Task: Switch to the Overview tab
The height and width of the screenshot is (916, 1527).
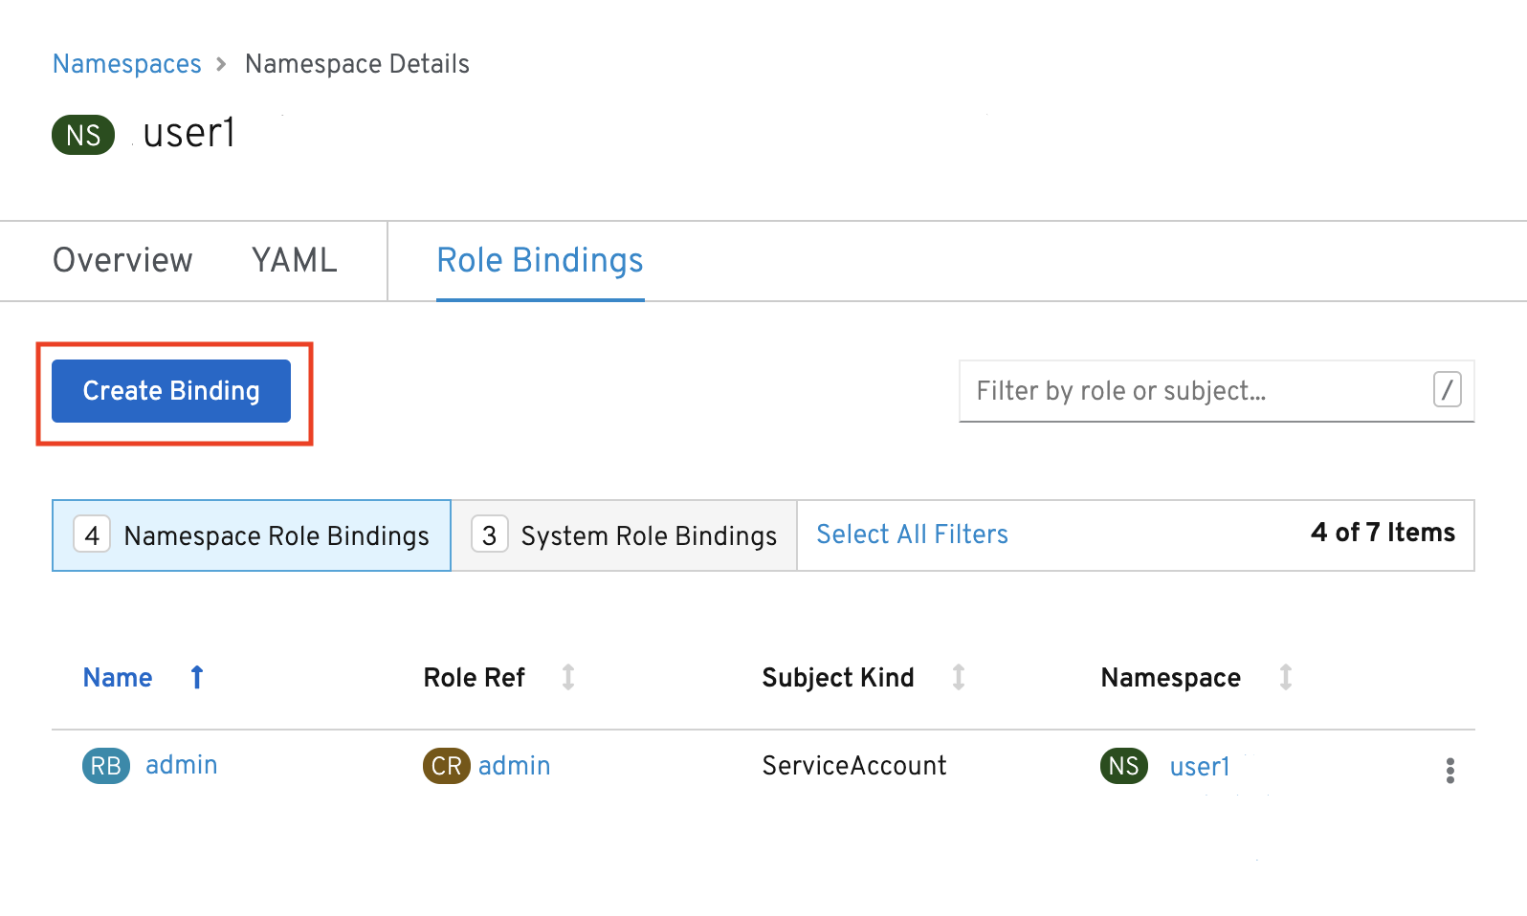Action: [122, 260]
